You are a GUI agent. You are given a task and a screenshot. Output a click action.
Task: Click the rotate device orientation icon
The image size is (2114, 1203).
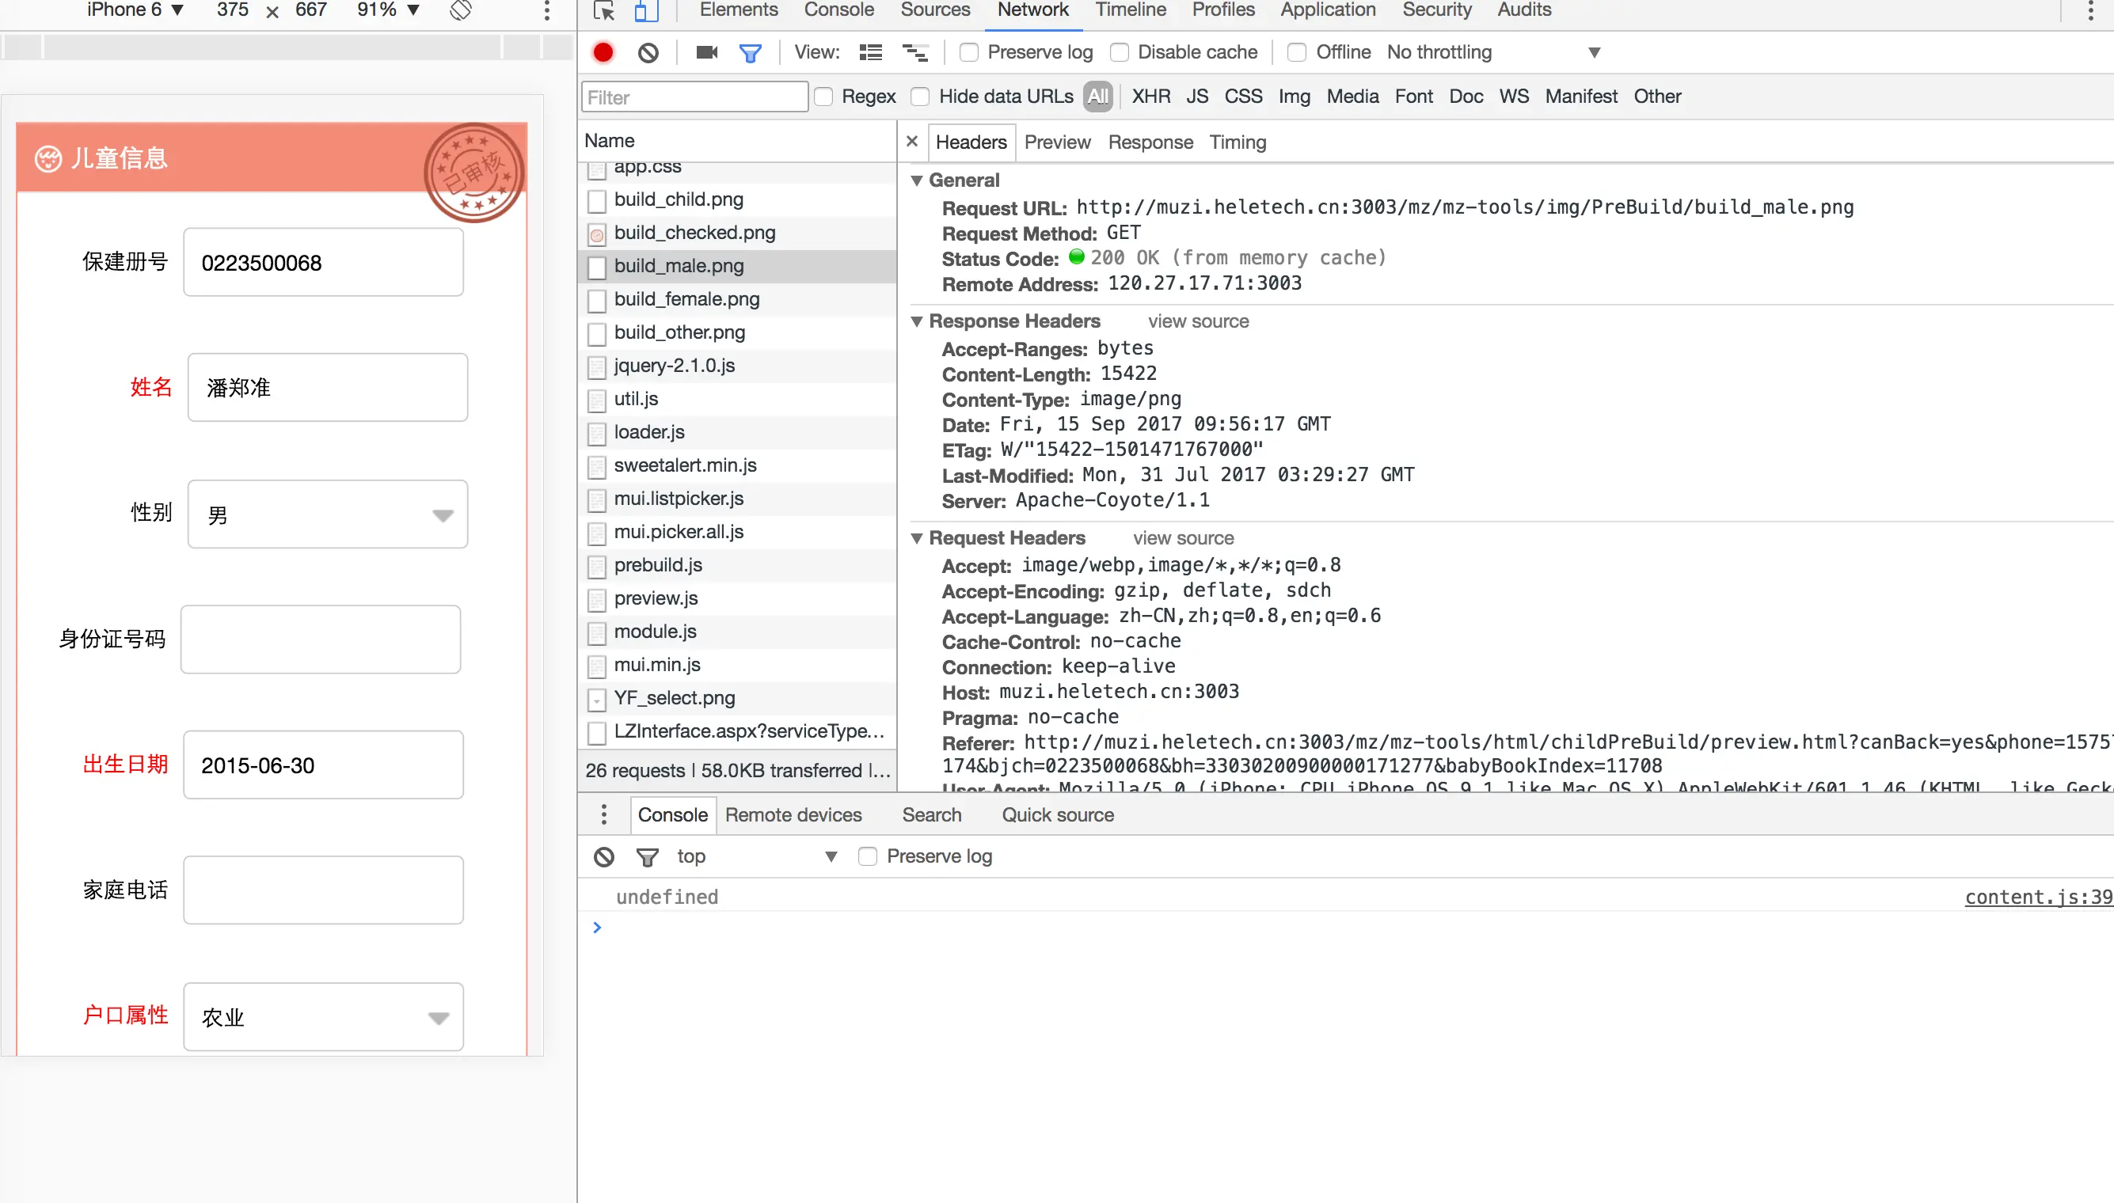point(460,10)
